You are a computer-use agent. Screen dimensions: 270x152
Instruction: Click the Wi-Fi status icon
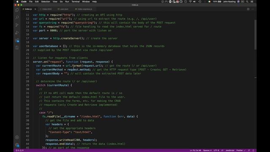tap(190, 2)
